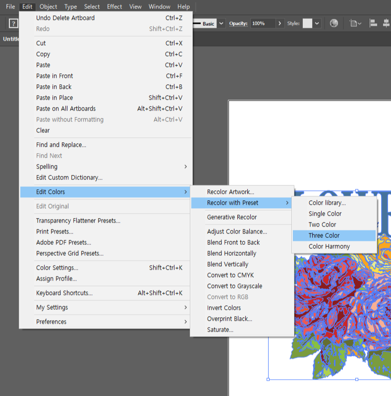The height and width of the screenshot is (396, 391).
Task: Click the Untitled document tab
Action: (x=10, y=39)
